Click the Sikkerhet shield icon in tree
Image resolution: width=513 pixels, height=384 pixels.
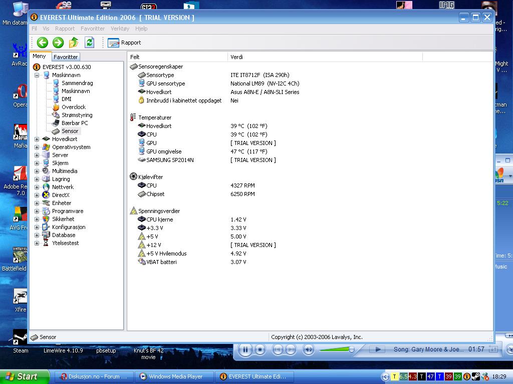tap(46, 219)
